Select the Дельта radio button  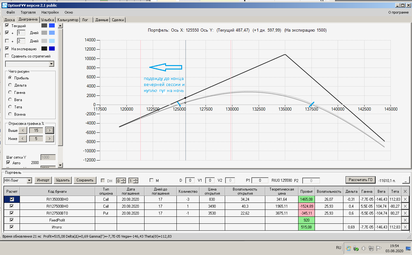(x=10, y=85)
